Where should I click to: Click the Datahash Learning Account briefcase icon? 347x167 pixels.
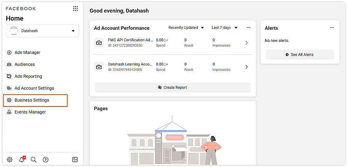[x=99, y=67]
